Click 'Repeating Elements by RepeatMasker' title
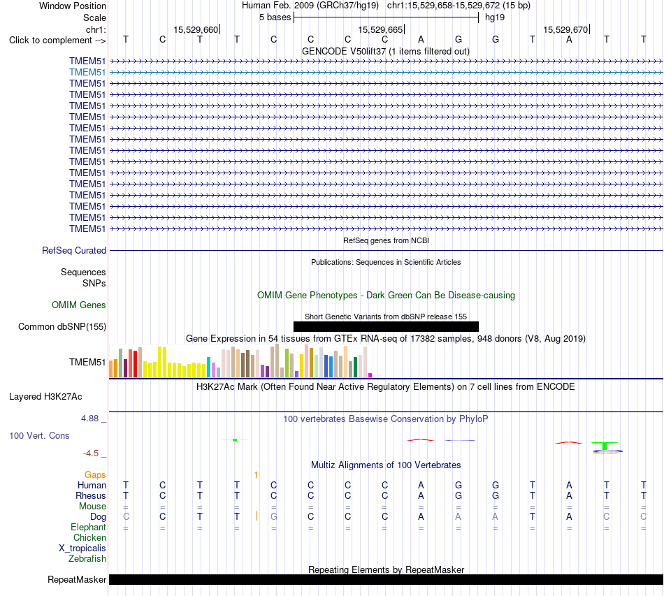 coord(386,569)
